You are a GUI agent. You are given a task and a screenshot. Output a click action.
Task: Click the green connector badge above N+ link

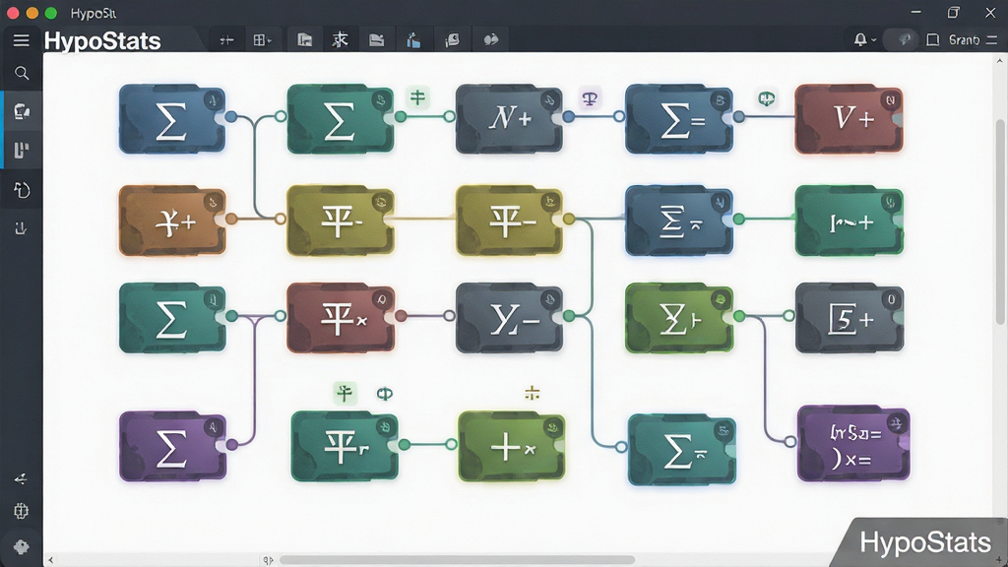click(417, 97)
